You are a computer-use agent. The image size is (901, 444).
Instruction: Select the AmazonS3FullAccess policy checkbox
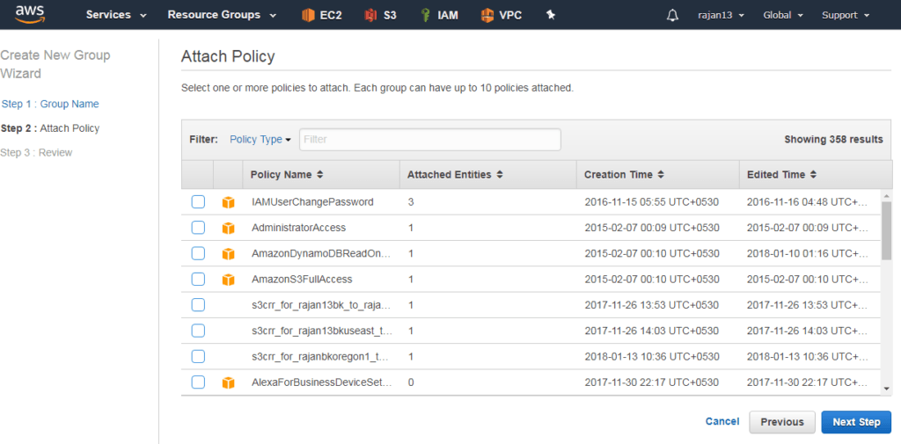point(198,280)
